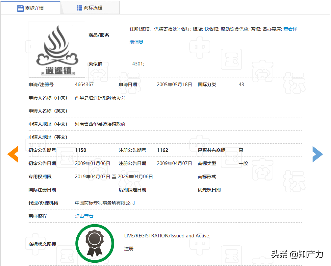Screen dimensions: 331x266
Task: Select preliminary announcement date 2009年01月06日
Action: [x=92, y=163]
